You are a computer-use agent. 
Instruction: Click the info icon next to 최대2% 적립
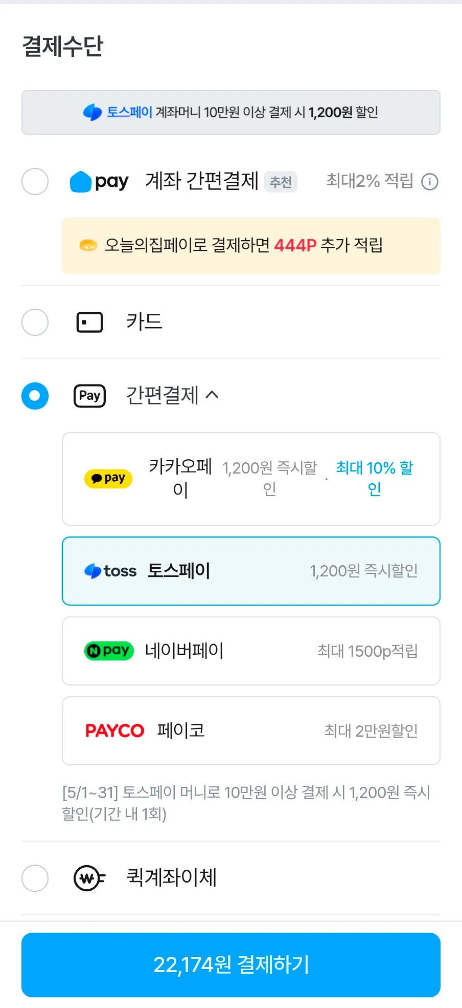[x=430, y=182]
